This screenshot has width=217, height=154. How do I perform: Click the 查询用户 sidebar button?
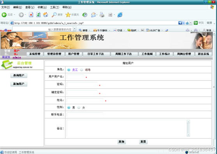click(19, 76)
